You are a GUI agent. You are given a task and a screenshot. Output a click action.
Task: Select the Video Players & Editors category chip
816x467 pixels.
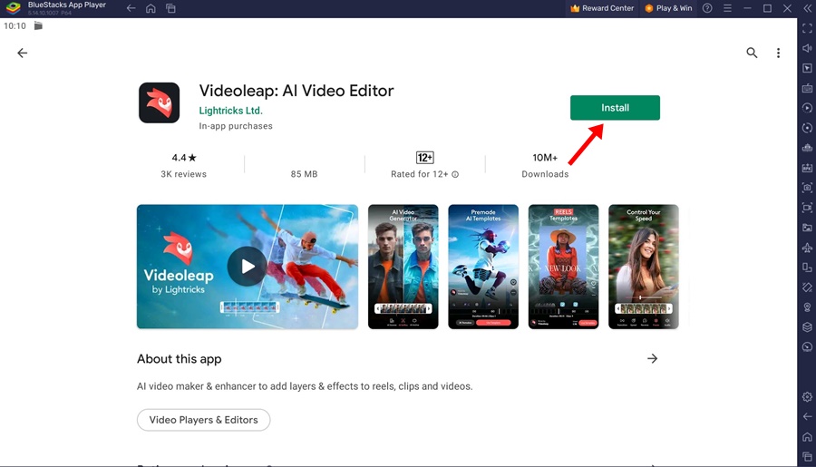(203, 420)
